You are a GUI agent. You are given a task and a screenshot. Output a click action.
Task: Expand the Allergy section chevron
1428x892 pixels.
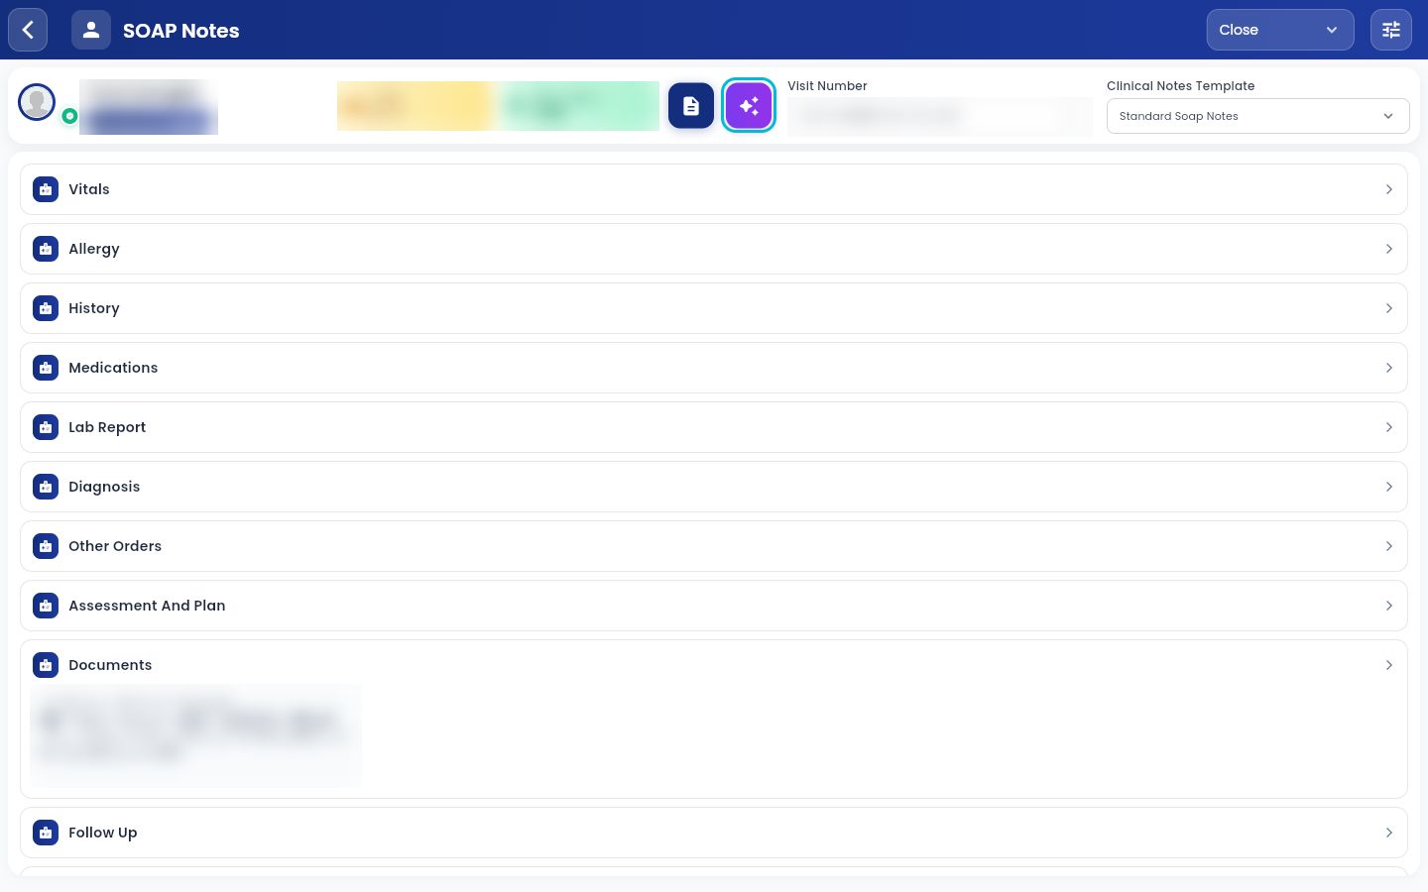click(1388, 249)
